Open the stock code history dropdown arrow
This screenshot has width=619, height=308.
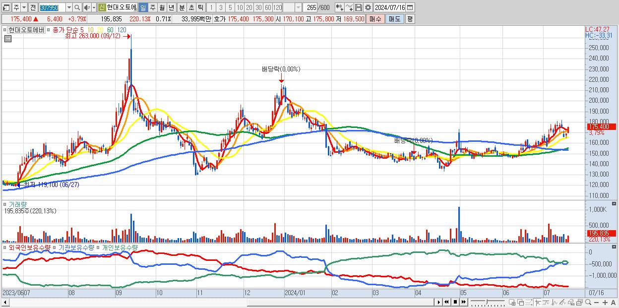click(69, 7)
